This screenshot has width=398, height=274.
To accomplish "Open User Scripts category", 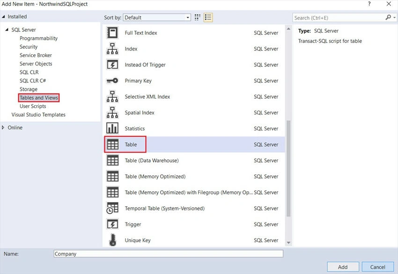I will [33, 106].
